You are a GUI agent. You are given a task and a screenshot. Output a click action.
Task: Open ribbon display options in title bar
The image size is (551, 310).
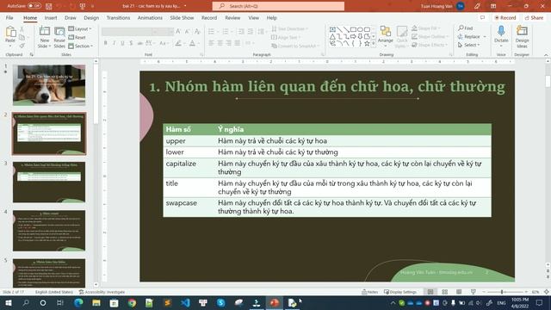tap(493, 6)
